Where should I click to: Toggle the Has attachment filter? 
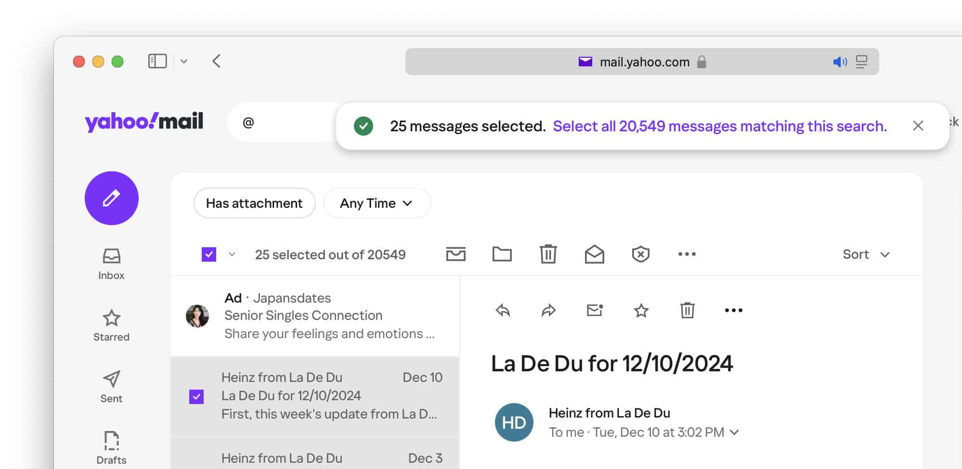[254, 203]
